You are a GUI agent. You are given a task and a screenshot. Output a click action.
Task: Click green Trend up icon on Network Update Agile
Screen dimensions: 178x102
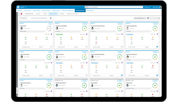point(131,42)
